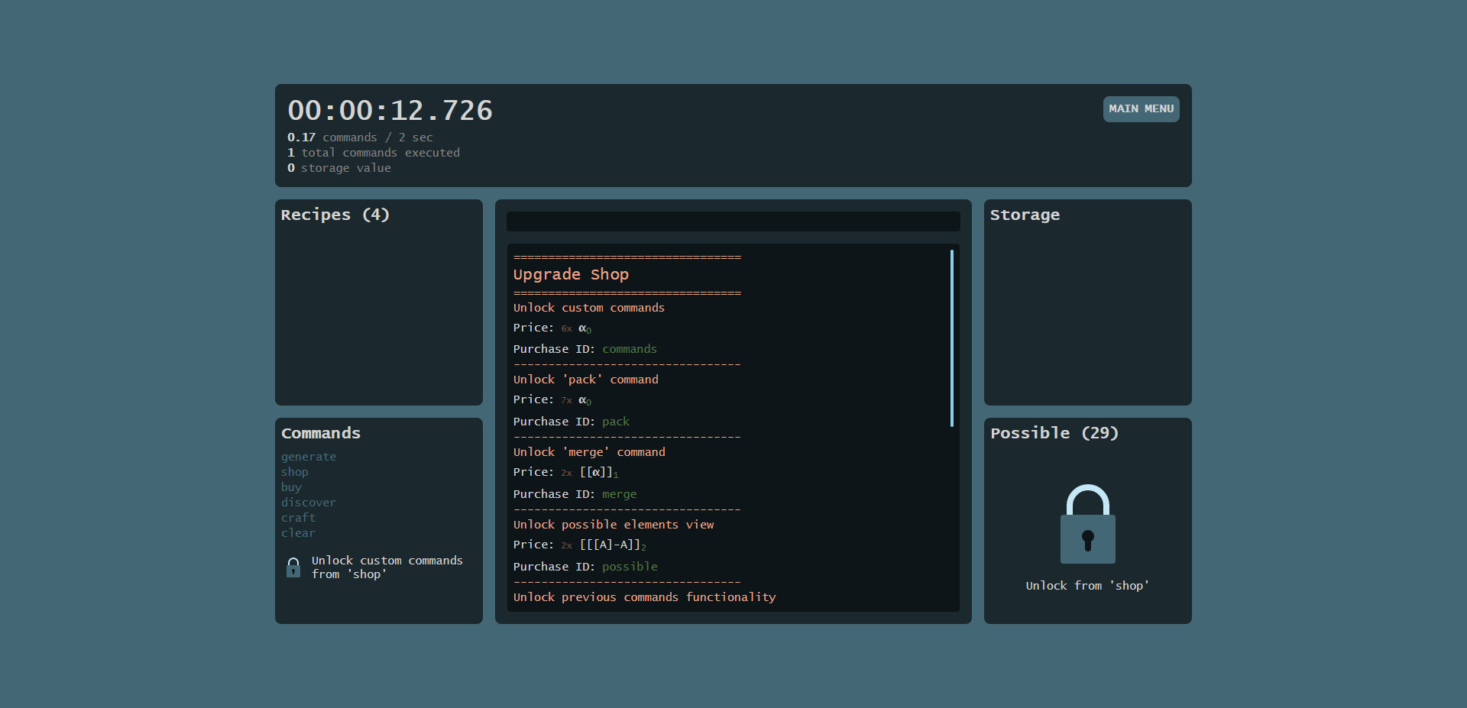This screenshot has width=1467, height=708.
Task: Click the command input field
Action: [x=733, y=221]
